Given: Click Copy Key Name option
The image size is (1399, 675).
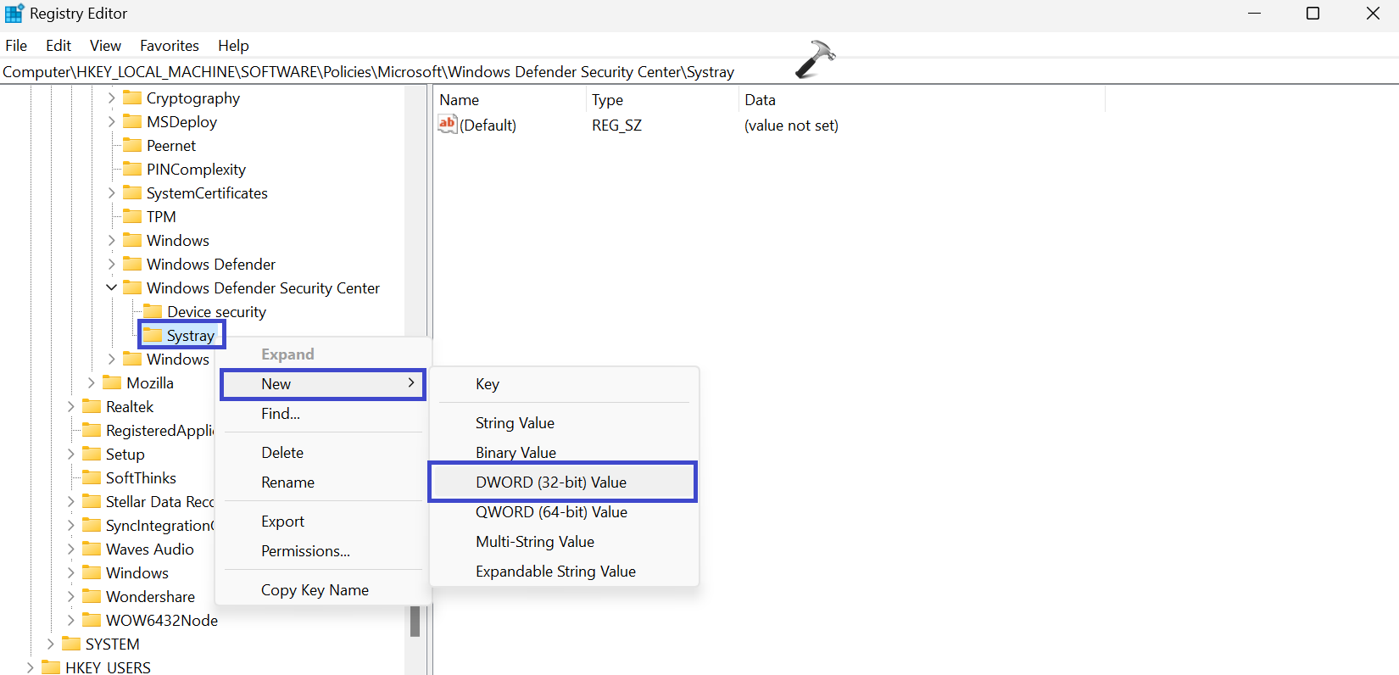Looking at the screenshot, I should click(315, 590).
